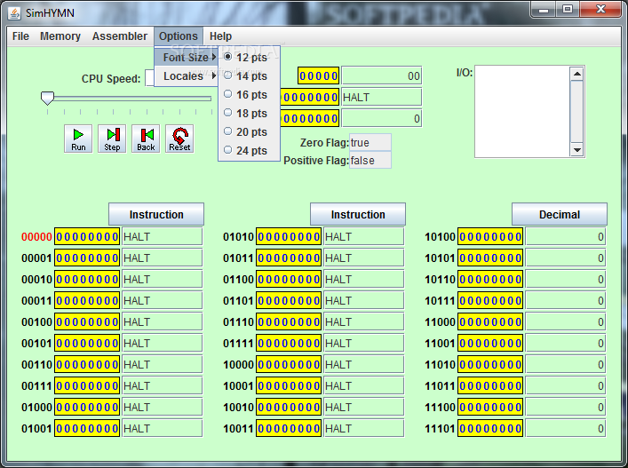
Task: Select the 16 pts font size
Action: pyautogui.click(x=249, y=94)
